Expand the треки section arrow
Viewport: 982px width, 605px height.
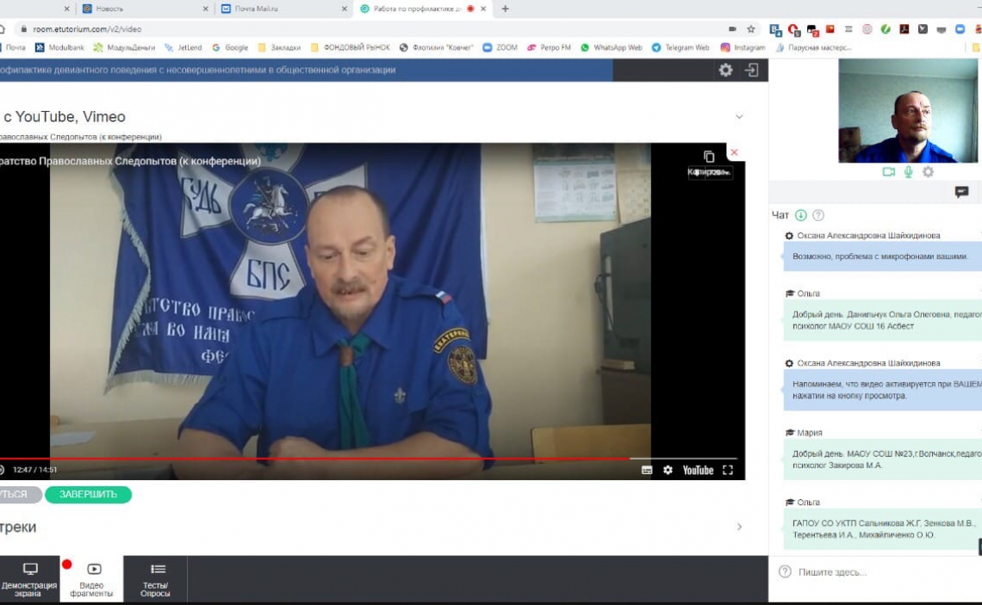(738, 527)
